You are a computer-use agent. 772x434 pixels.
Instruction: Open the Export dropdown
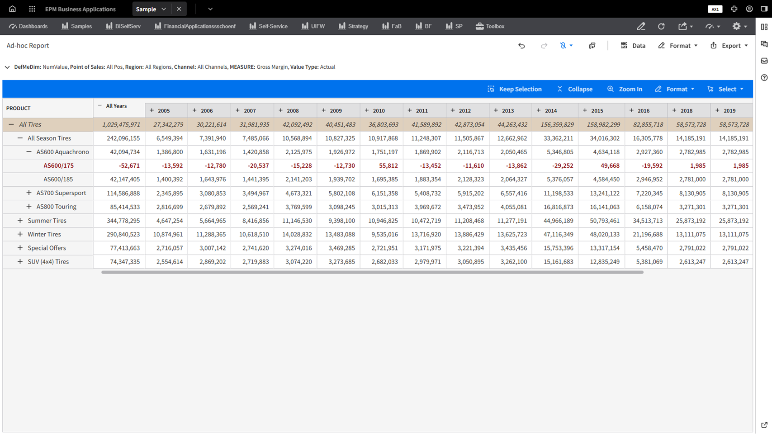click(729, 46)
